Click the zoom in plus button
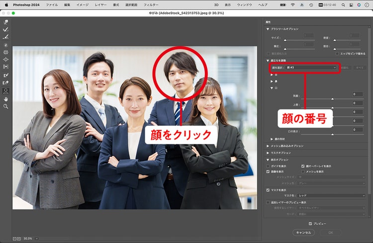Image resolution: width=373 pixels, height=243 pixels. point(19,239)
